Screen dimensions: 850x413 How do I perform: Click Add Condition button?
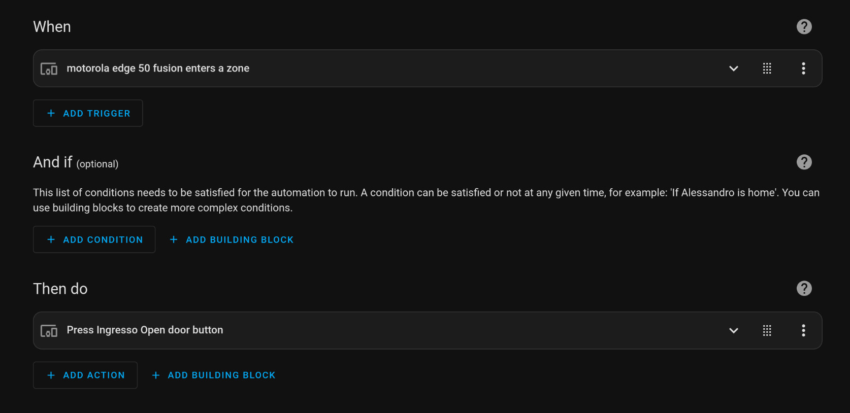coord(94,239)
